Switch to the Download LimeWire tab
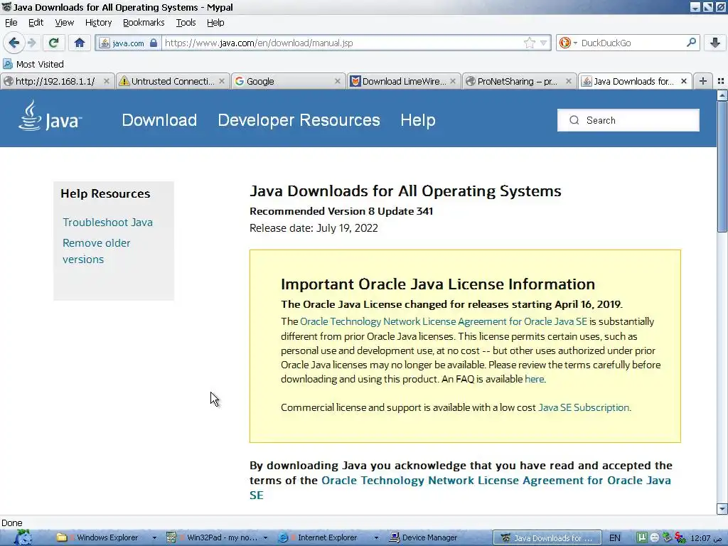Viewport: 728px width, 546px height. click(x=404, y=81)
